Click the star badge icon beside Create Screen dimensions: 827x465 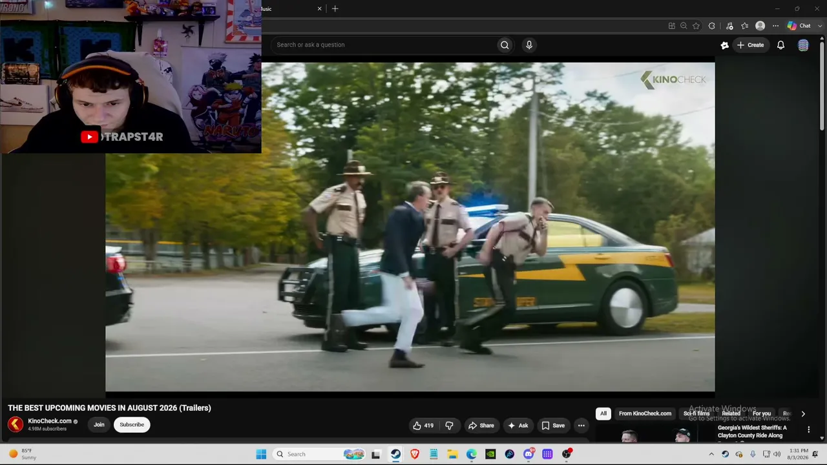pyautogui.click(x=724, y=45)
